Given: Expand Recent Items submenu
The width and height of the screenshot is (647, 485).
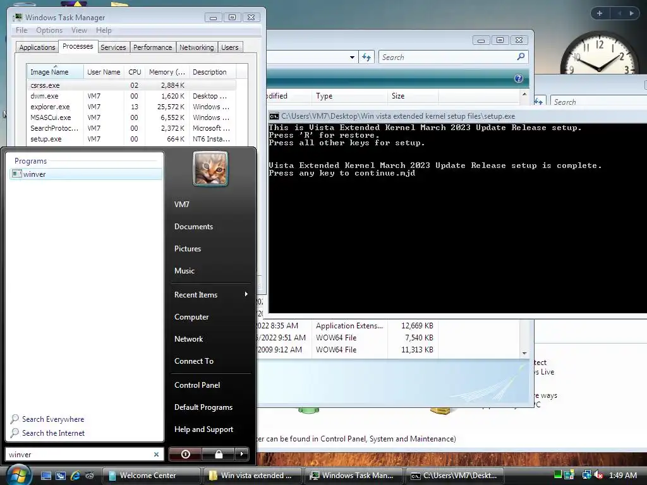Looking at the screenshot, I should click(211, 294).
